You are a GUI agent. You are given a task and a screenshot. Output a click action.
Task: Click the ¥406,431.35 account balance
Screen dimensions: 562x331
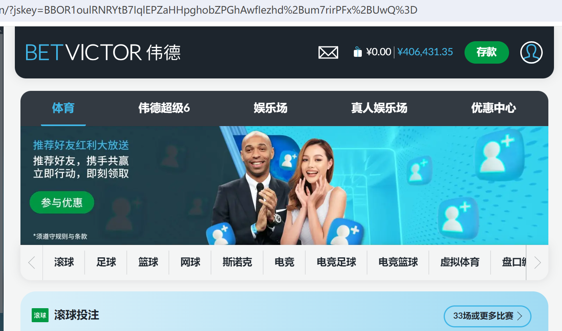[x=425, y=52]
